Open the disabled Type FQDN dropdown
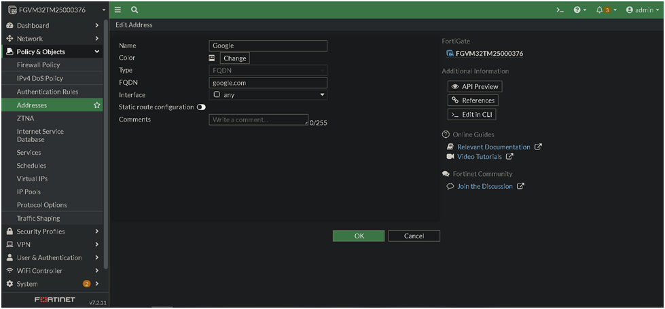Image resolution: width=665 pixels, height=309 pixels. [268, 71]
